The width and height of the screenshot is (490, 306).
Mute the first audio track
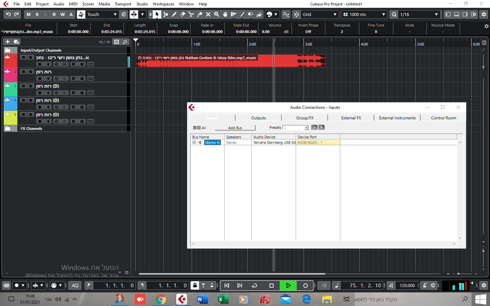23,58
